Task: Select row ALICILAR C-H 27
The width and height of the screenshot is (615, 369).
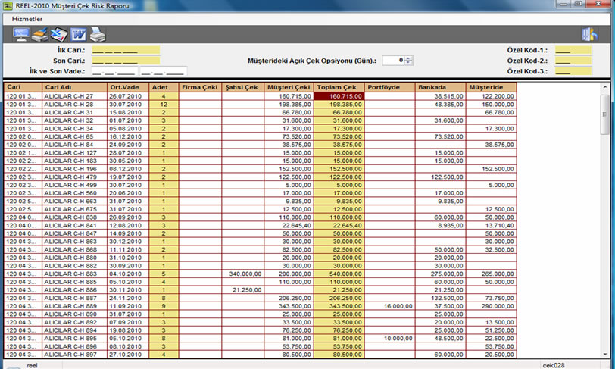Action: click(x=260, y=96)
